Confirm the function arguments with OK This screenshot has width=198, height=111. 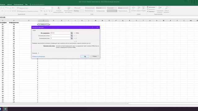tap(85, 56)
